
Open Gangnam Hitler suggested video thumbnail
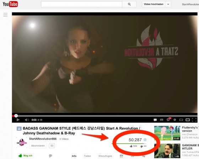[167, 151]
